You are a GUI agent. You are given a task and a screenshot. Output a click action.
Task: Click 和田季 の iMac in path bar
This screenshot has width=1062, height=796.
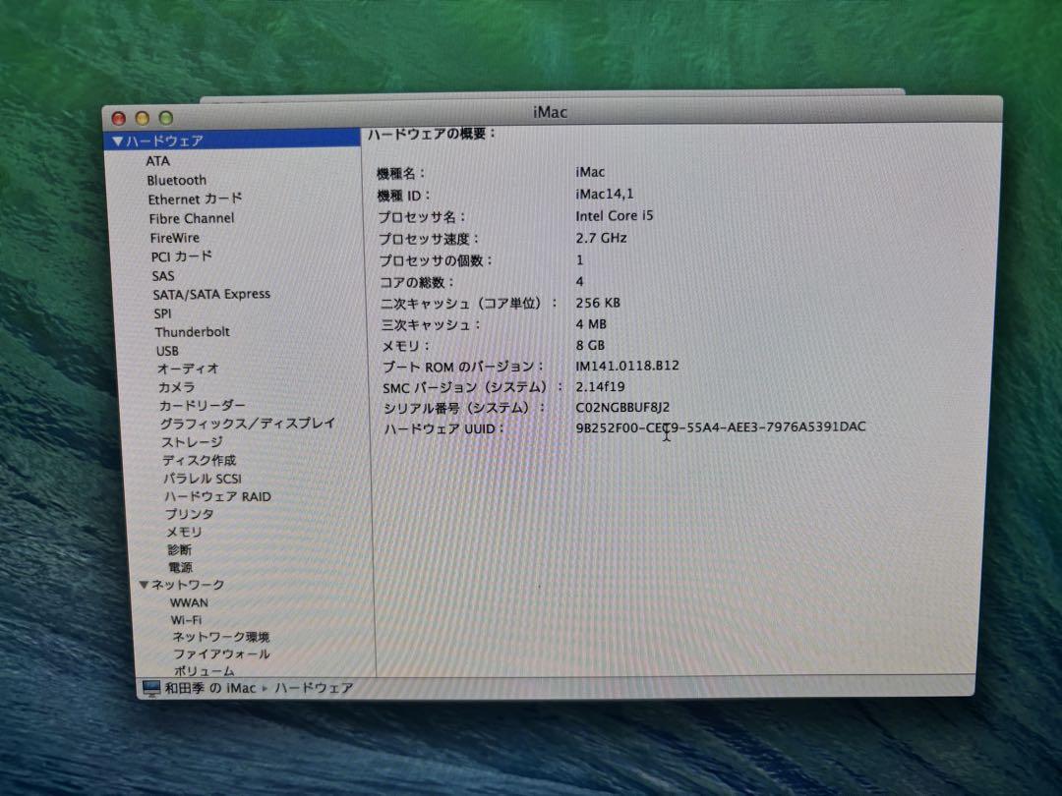pos(210,688)
